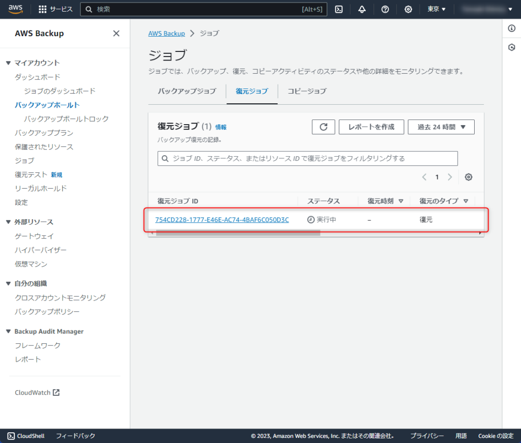
Task: Click the 実行中 status cell
Action: [x=322, y=220]
